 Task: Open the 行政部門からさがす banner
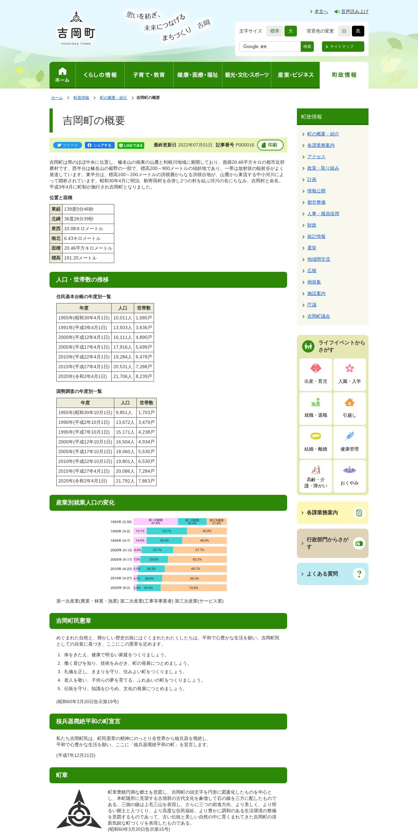333,543
